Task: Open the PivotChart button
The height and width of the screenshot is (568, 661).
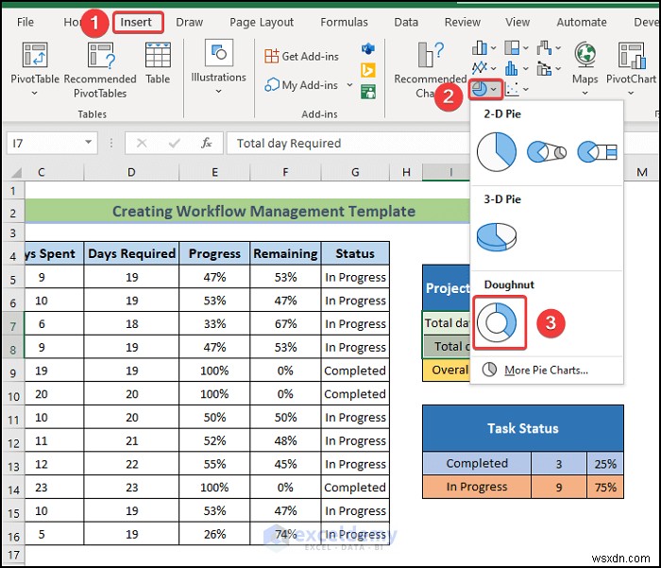Action: [x=631, y=67]
